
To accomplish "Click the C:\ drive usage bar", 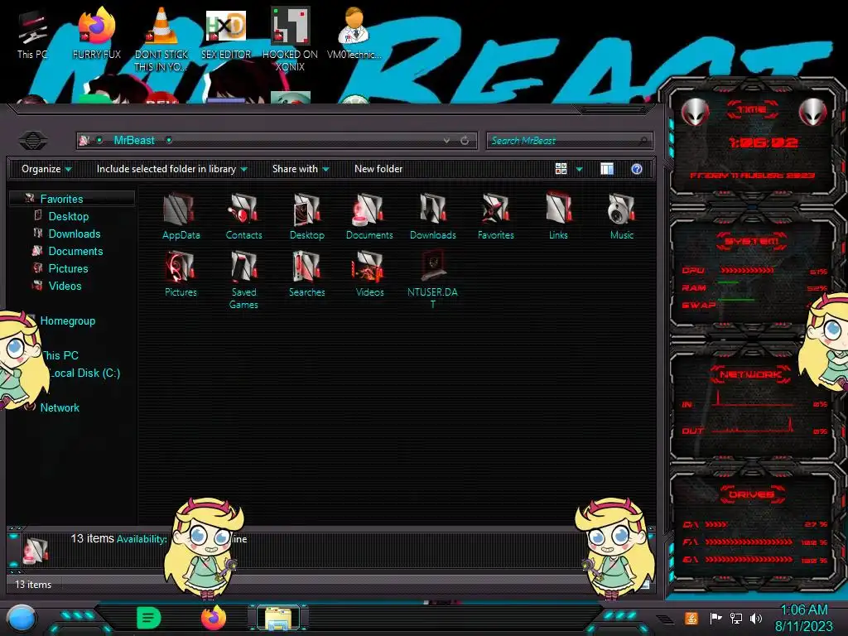I will coord(716,524).
